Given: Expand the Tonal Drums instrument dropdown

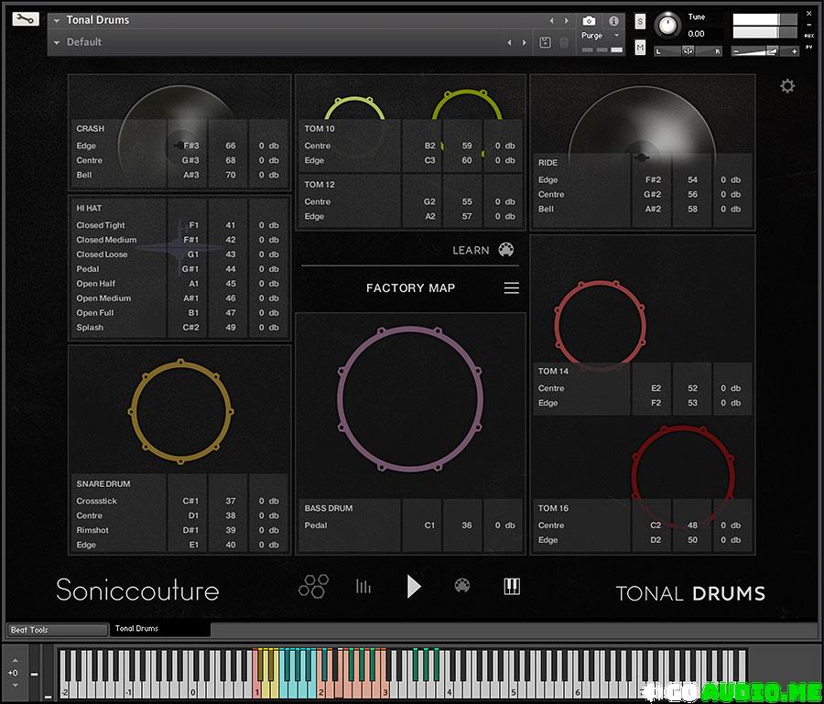Looking at the screenshot, I should (x=57, y=20).
